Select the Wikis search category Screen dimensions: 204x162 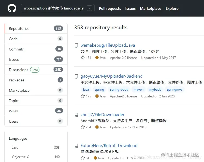tap(36, 111)
